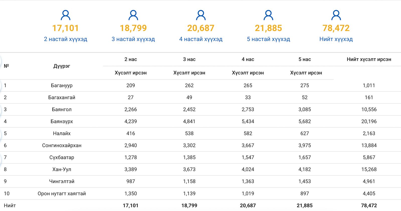Click Баянгол total value 10,556
Screen dimensions: 401x211
(x=369, y=109)
